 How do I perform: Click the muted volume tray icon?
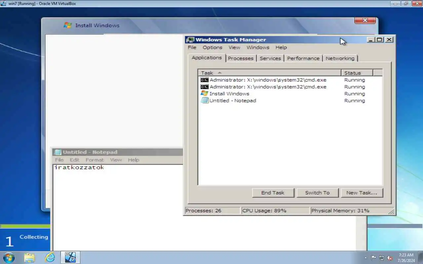click(390, 258)
